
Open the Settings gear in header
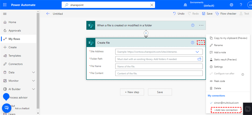click(x=231, y=5)
